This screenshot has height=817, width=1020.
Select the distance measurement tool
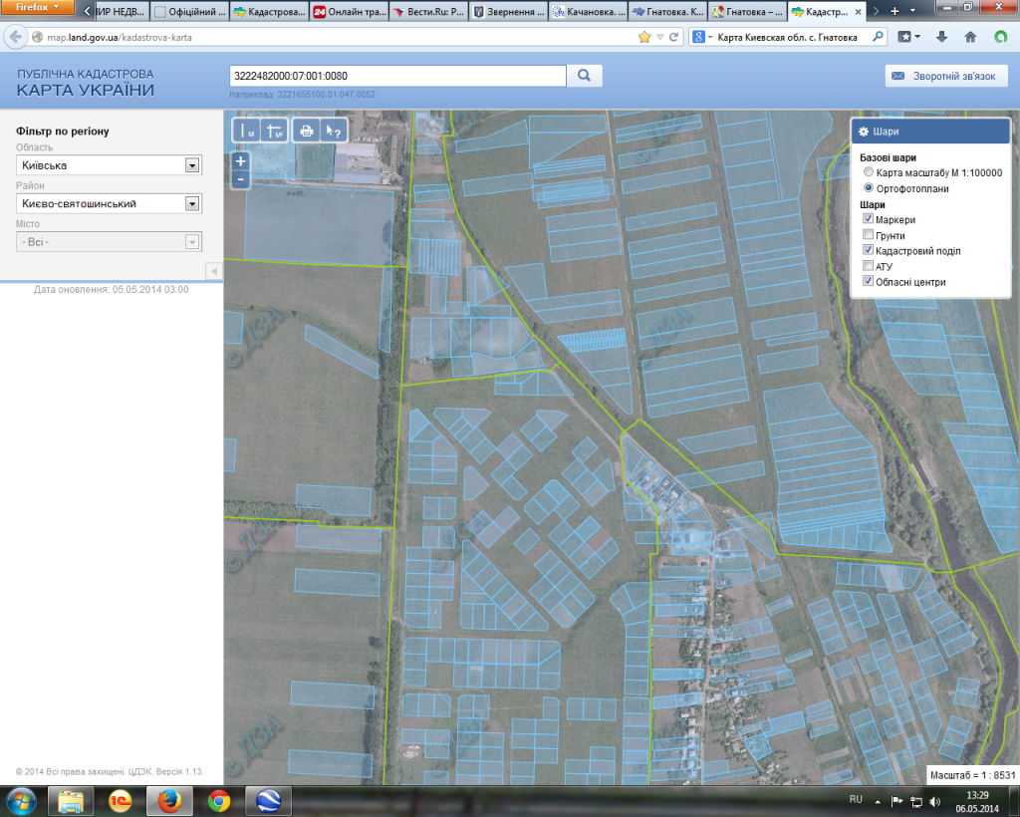(246, 131)
